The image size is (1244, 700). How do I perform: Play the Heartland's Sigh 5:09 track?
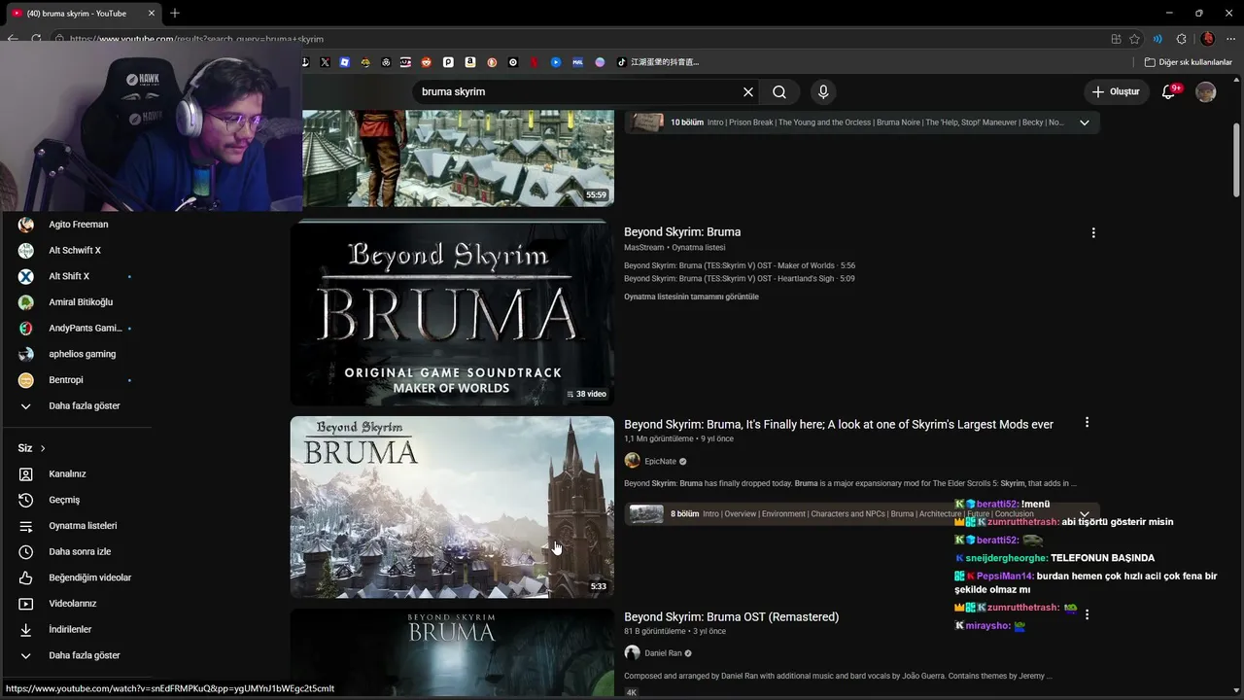pyautogui.click(x=740, y=279)
